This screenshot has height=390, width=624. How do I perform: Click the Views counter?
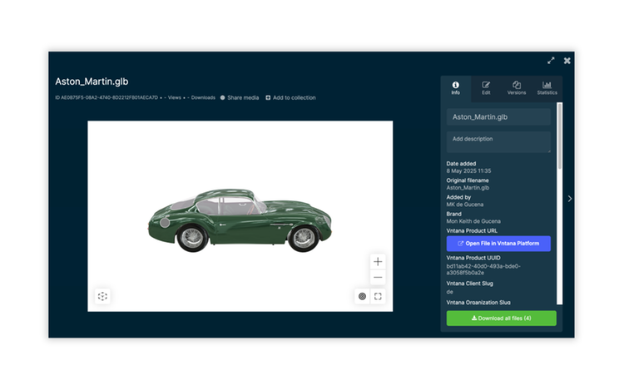[173, 97]
